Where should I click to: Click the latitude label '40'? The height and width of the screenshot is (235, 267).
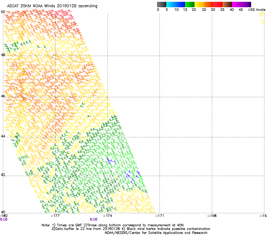point(3,212)
